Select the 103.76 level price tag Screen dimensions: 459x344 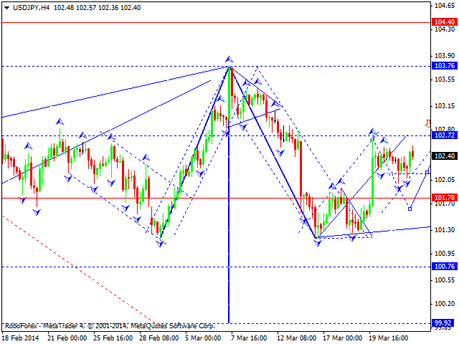click(x=445, y=66)
